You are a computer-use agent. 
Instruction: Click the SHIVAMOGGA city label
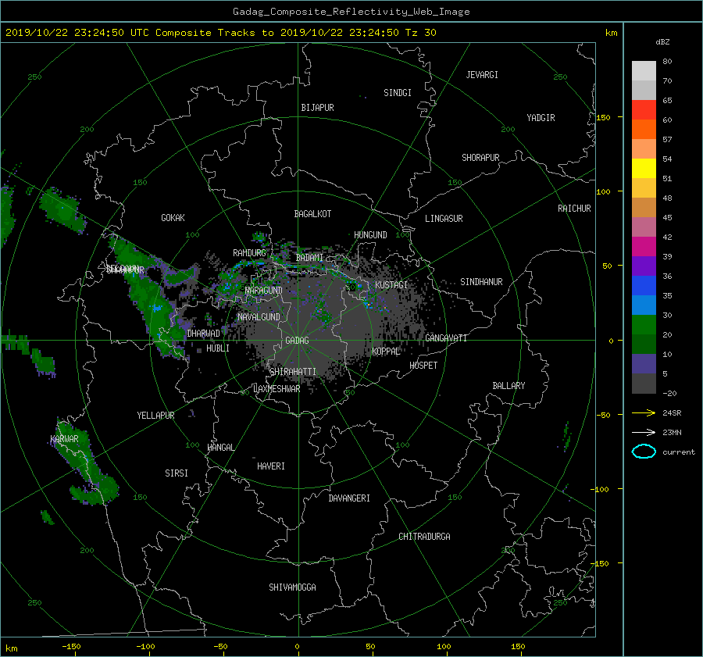point(292,587)
